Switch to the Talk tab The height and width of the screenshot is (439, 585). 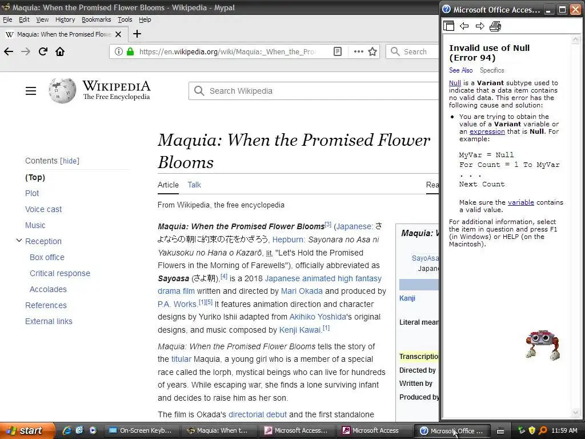(x=194, y=185)
